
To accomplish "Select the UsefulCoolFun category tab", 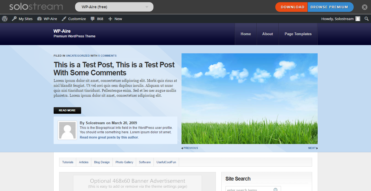I will [x=166, y=162].
